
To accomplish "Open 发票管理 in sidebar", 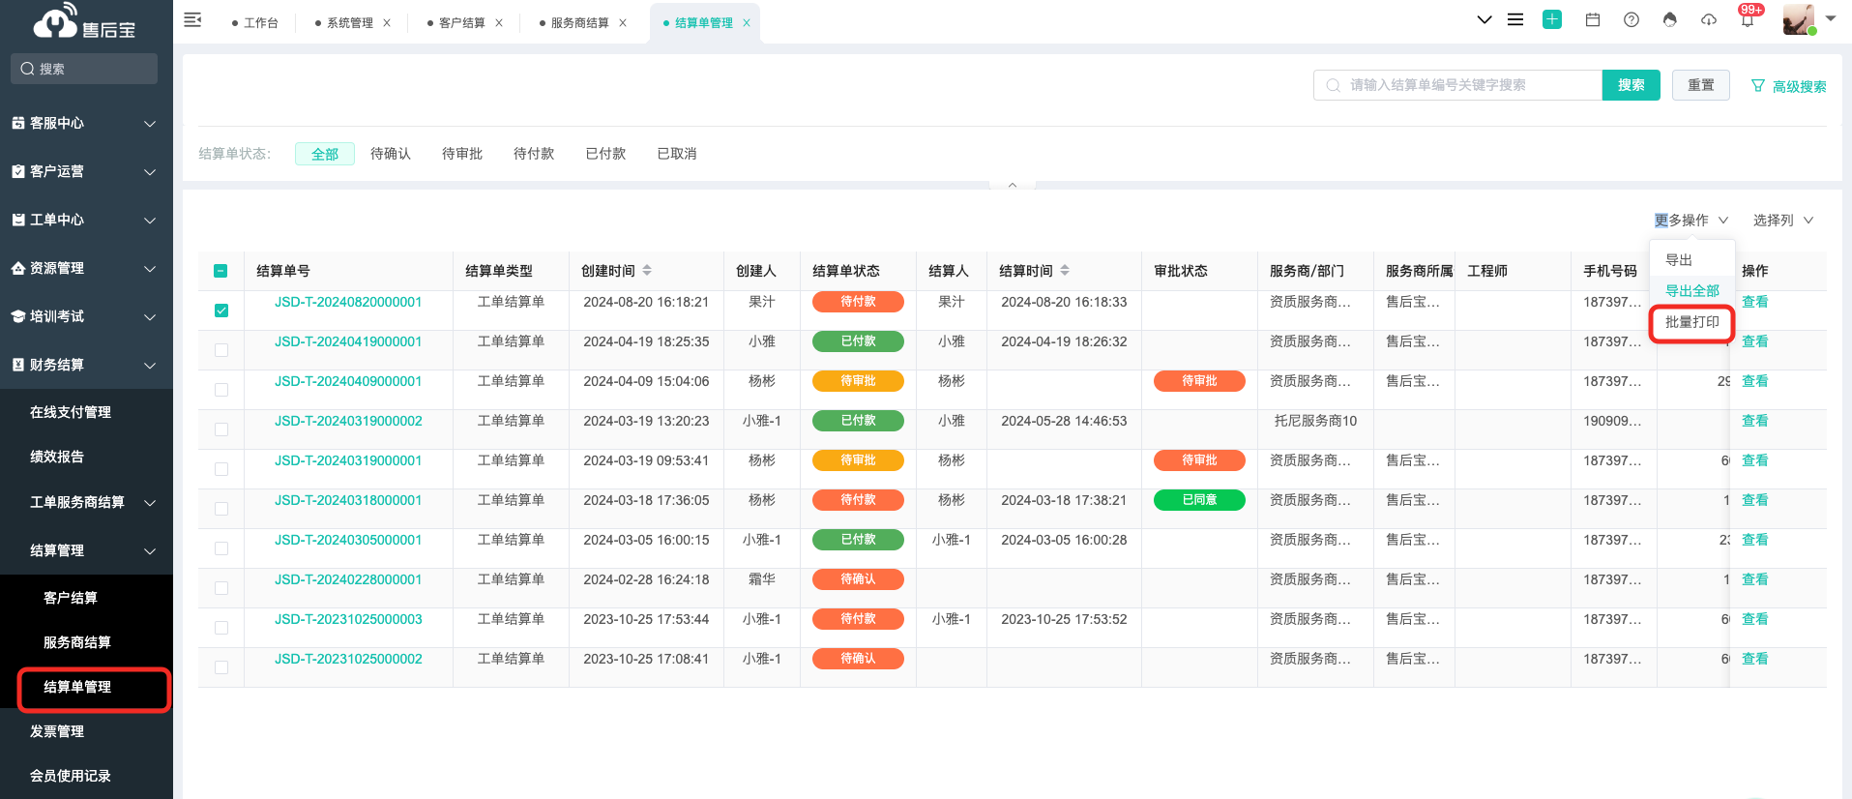I will coord(57,731).
